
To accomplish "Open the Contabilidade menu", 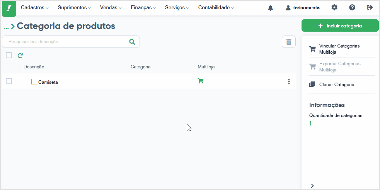I will [216, 8].
